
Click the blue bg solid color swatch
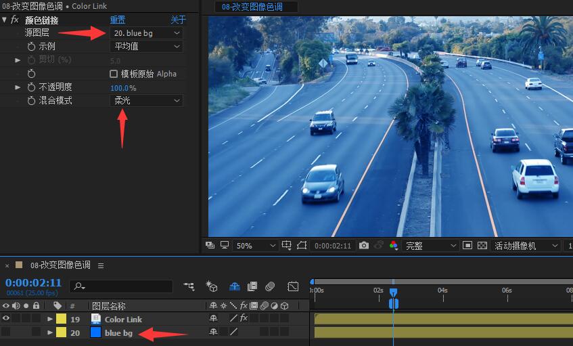pyautogui.click(x=96, y=332)
